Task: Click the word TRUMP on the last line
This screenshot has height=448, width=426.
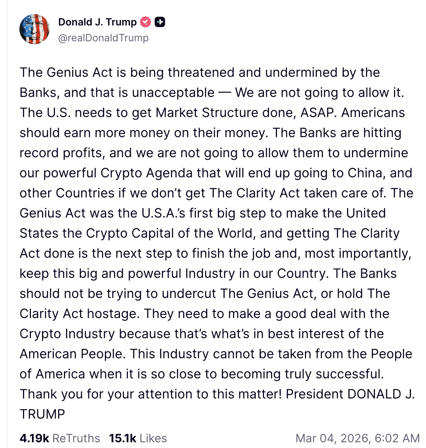Action: (42, 414)
